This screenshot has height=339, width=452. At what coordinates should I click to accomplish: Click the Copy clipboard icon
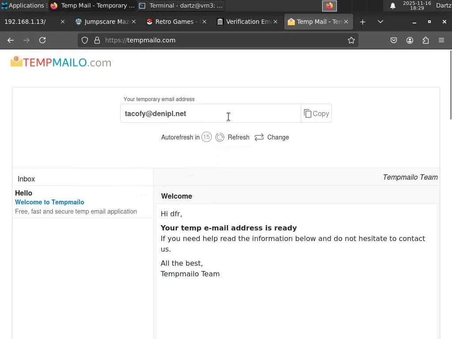click(308, 113)
